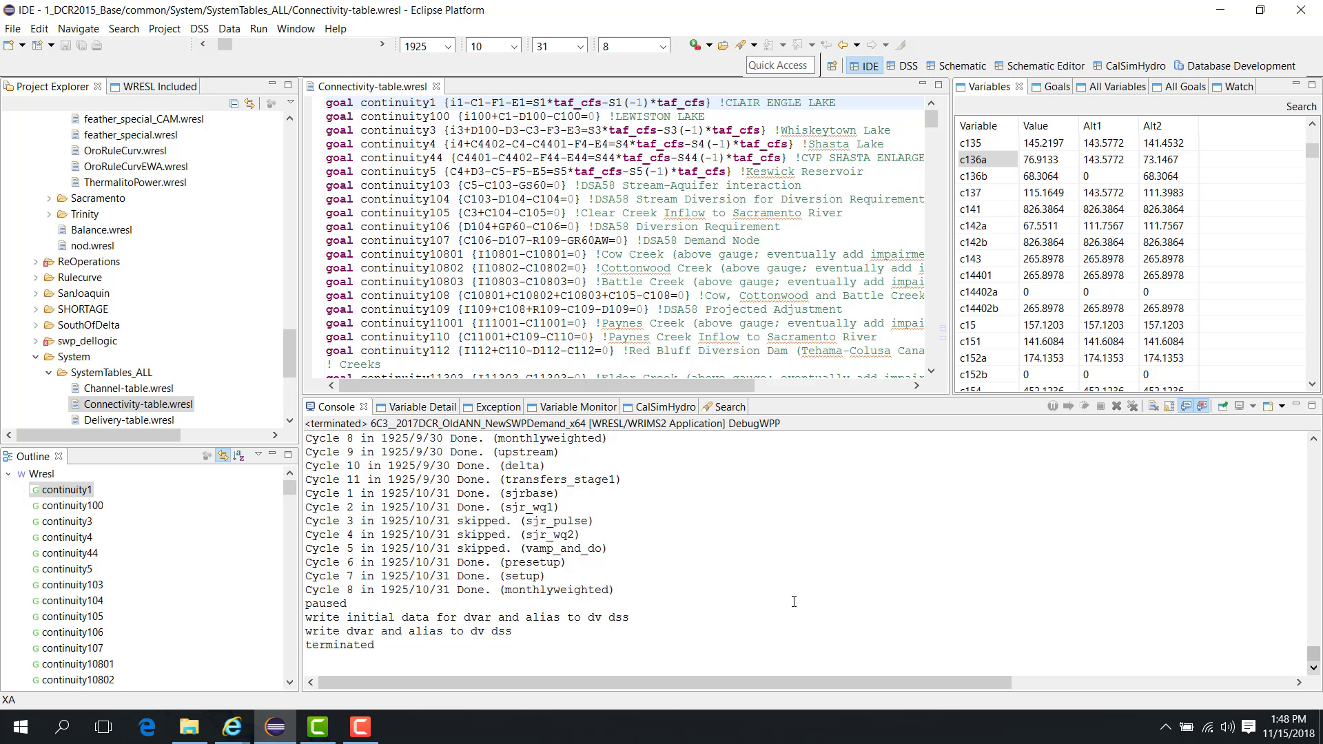The image size is (1323, 744).
Task: Toggle show console on standard error
Action: pos(1202,406)
